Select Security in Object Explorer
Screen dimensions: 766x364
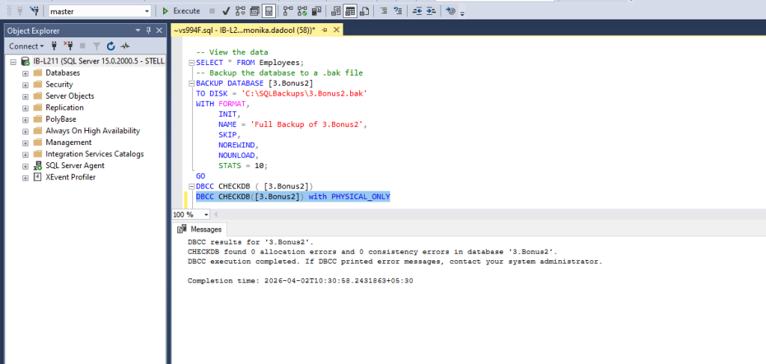click(59, 84)
